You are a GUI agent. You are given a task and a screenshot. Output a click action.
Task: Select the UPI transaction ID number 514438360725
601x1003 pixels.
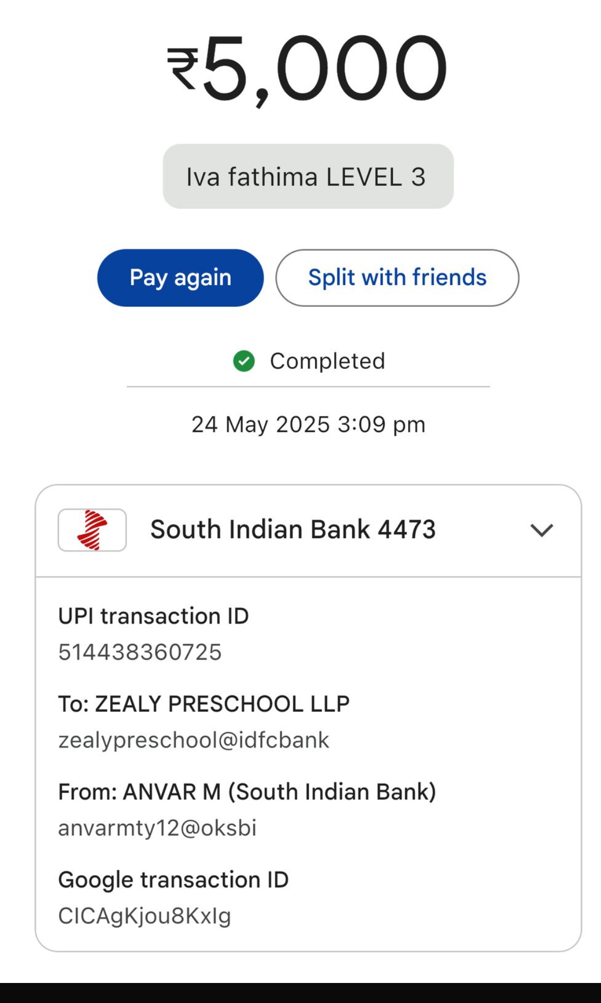140,652
